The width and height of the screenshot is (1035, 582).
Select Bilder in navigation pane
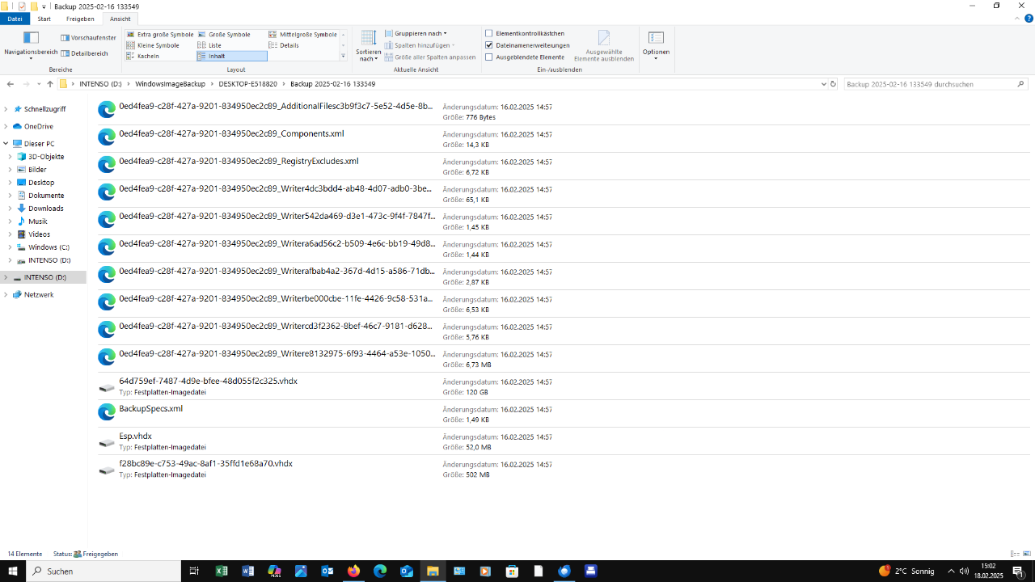pyautogui.click(x=37, y=170)
